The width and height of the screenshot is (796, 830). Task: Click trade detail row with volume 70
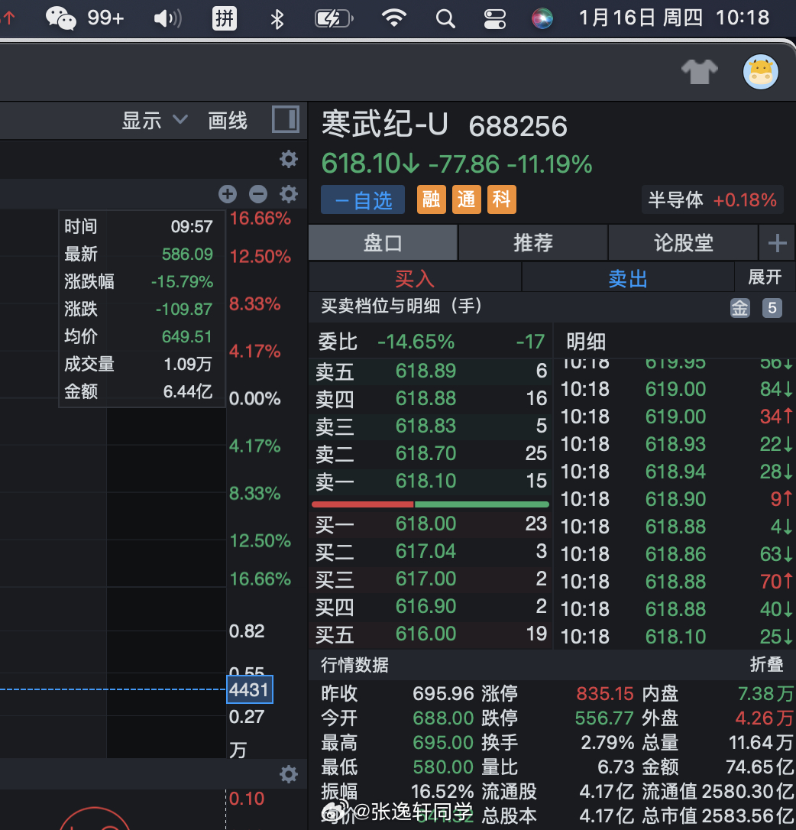pos(676,581)
